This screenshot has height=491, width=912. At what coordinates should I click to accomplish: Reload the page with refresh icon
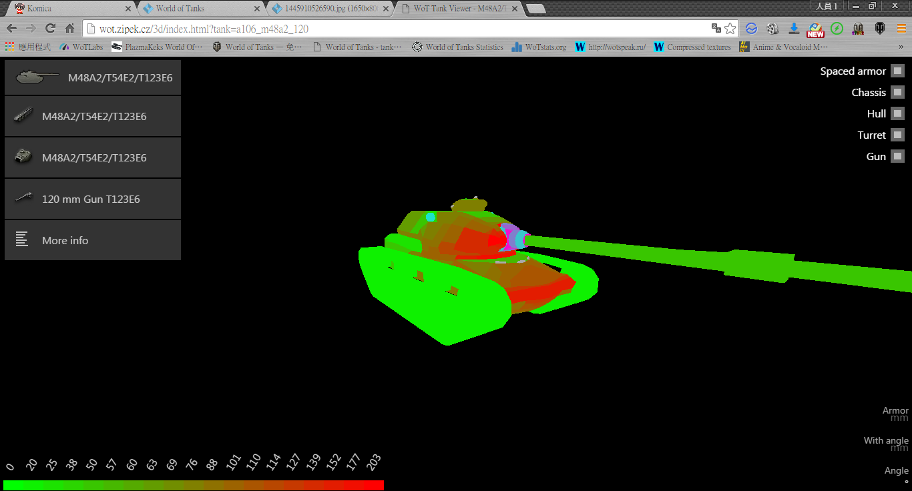coord(50,29)
